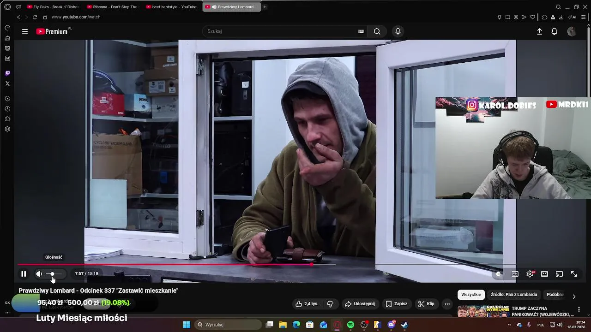This screenshot has width=591, height=332.
Task: Open video player settings gear
Action: tap(530, 274)
